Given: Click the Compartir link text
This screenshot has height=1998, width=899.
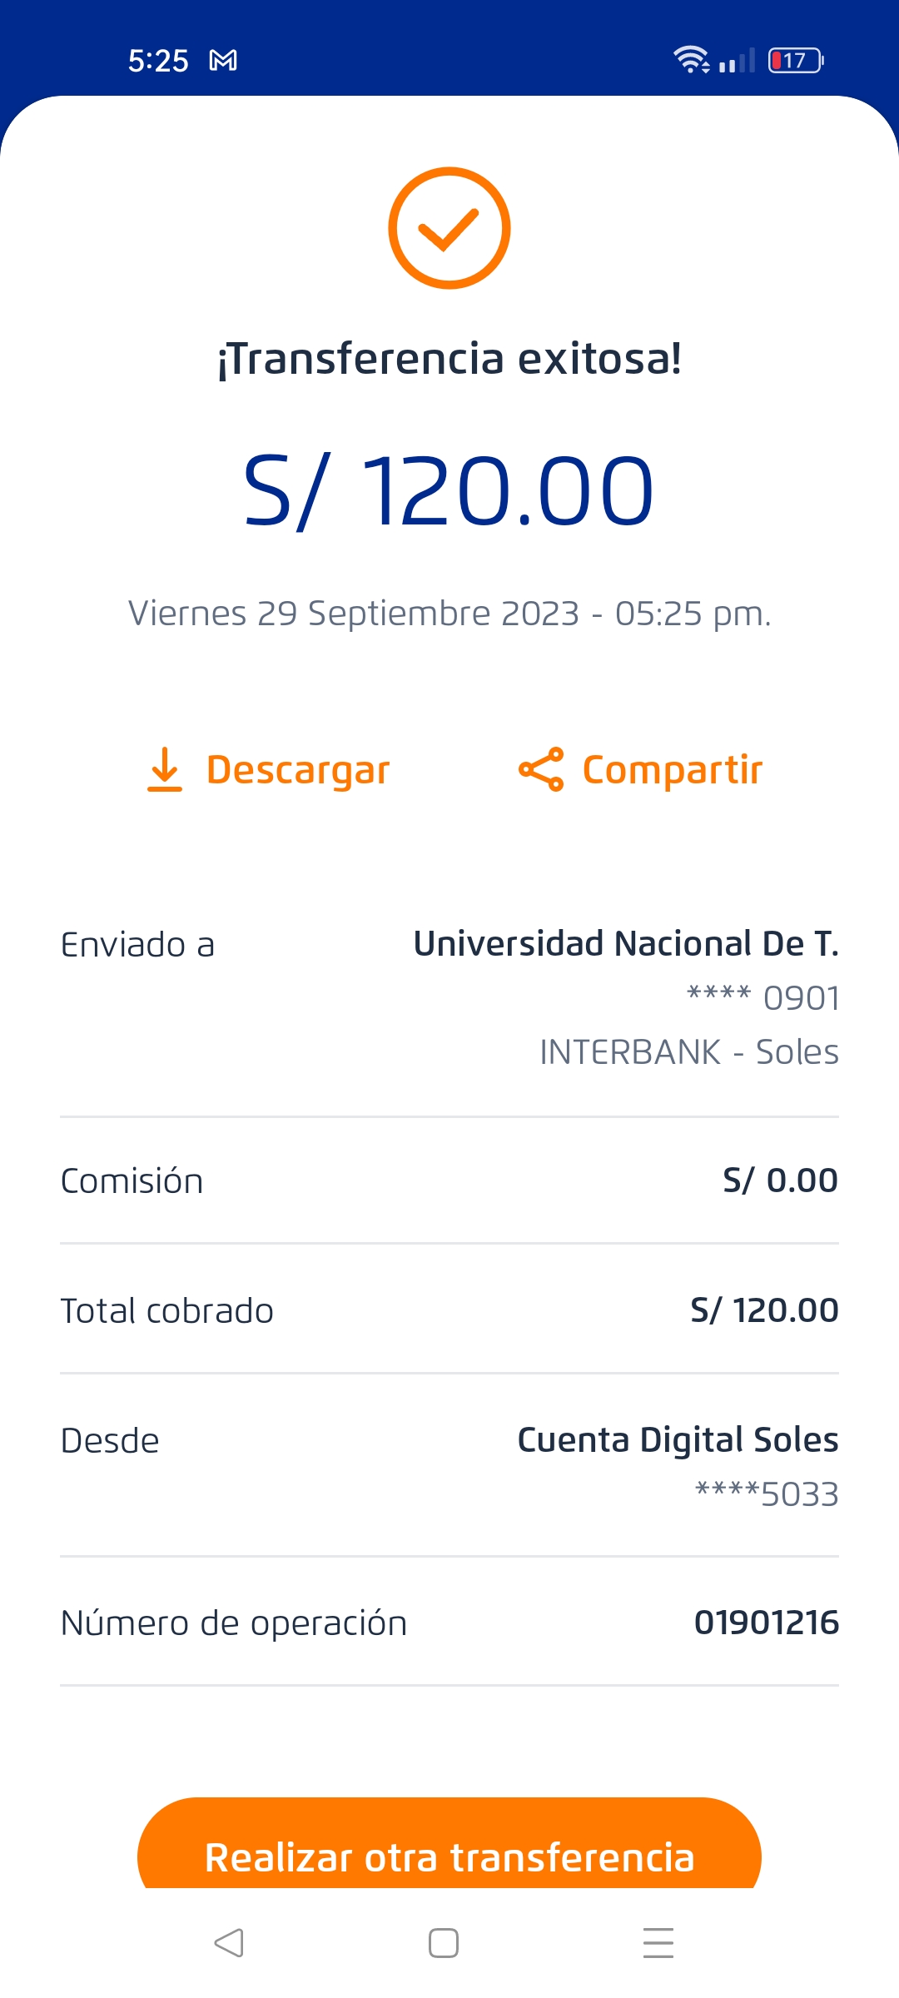Looking at the screenshot, I should pyautogui.click(x=673, y=770).
